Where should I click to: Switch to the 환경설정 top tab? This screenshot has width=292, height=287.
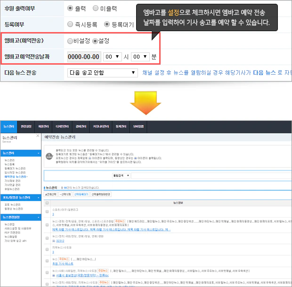click(x=26, y=127)
